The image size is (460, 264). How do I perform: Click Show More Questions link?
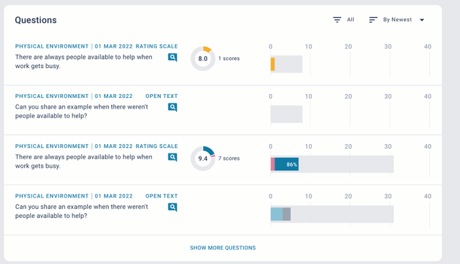tap(223, 248)
